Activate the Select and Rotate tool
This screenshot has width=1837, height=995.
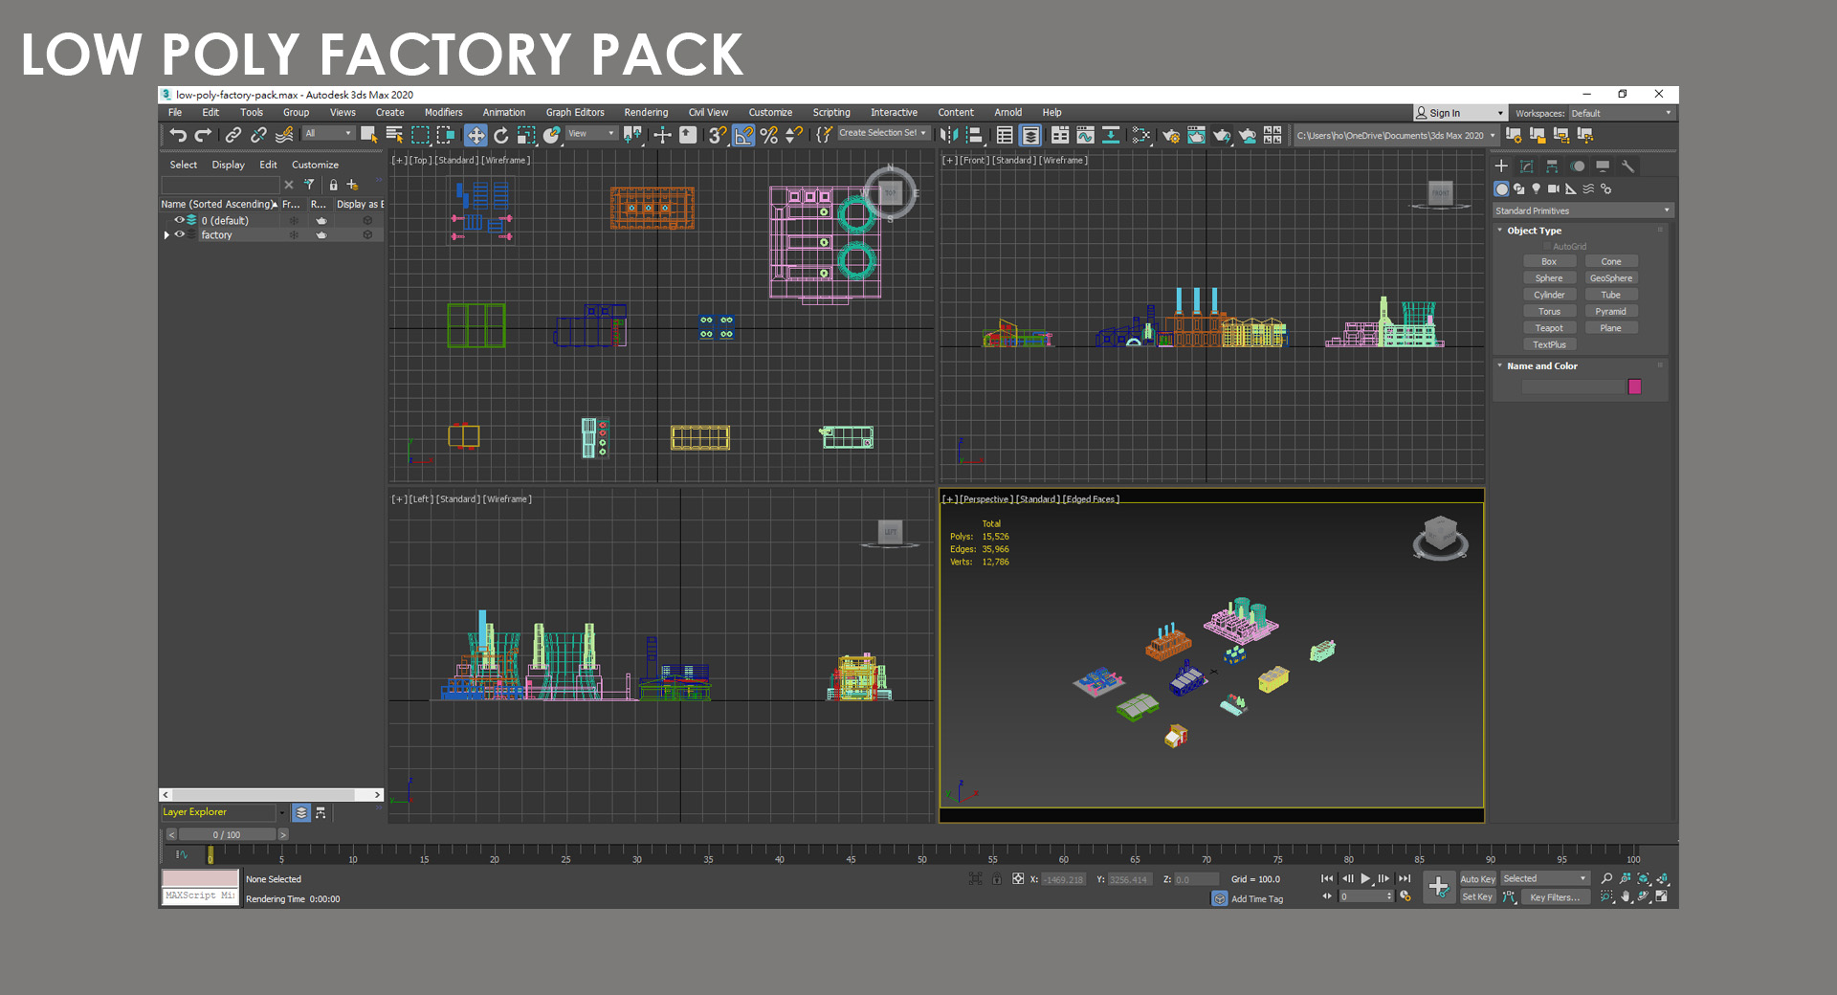click(x=501, y=135)
